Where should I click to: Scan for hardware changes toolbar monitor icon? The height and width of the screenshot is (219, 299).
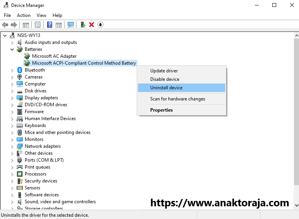(x=71, y=25)
